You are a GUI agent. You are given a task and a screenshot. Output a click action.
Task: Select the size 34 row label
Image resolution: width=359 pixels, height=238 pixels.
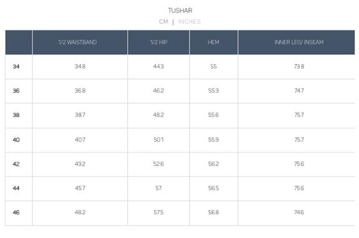(x=16, y=67)
